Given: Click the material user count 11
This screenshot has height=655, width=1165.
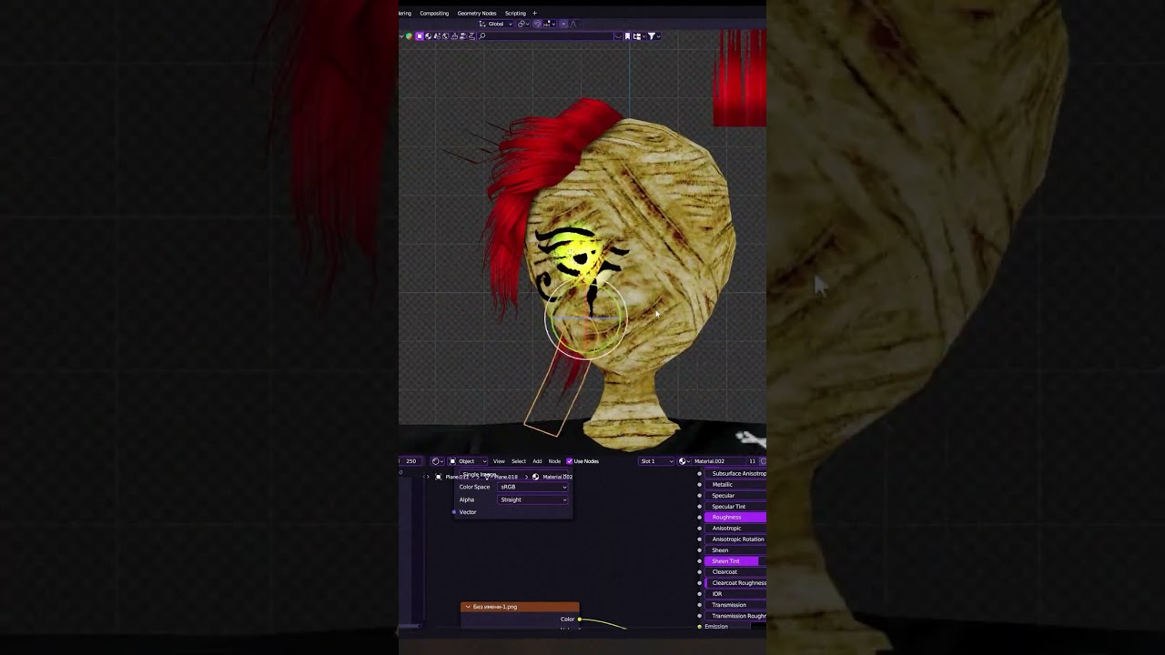Looking at the screenshot, I should 753,461.
